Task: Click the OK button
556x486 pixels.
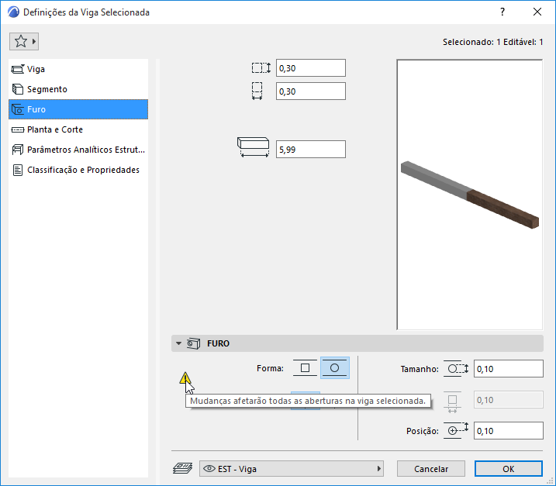Action: point(509,469)
